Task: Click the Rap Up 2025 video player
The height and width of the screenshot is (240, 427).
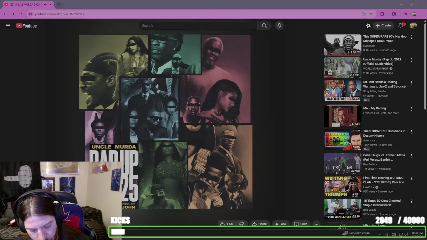Action: [165, 122]
